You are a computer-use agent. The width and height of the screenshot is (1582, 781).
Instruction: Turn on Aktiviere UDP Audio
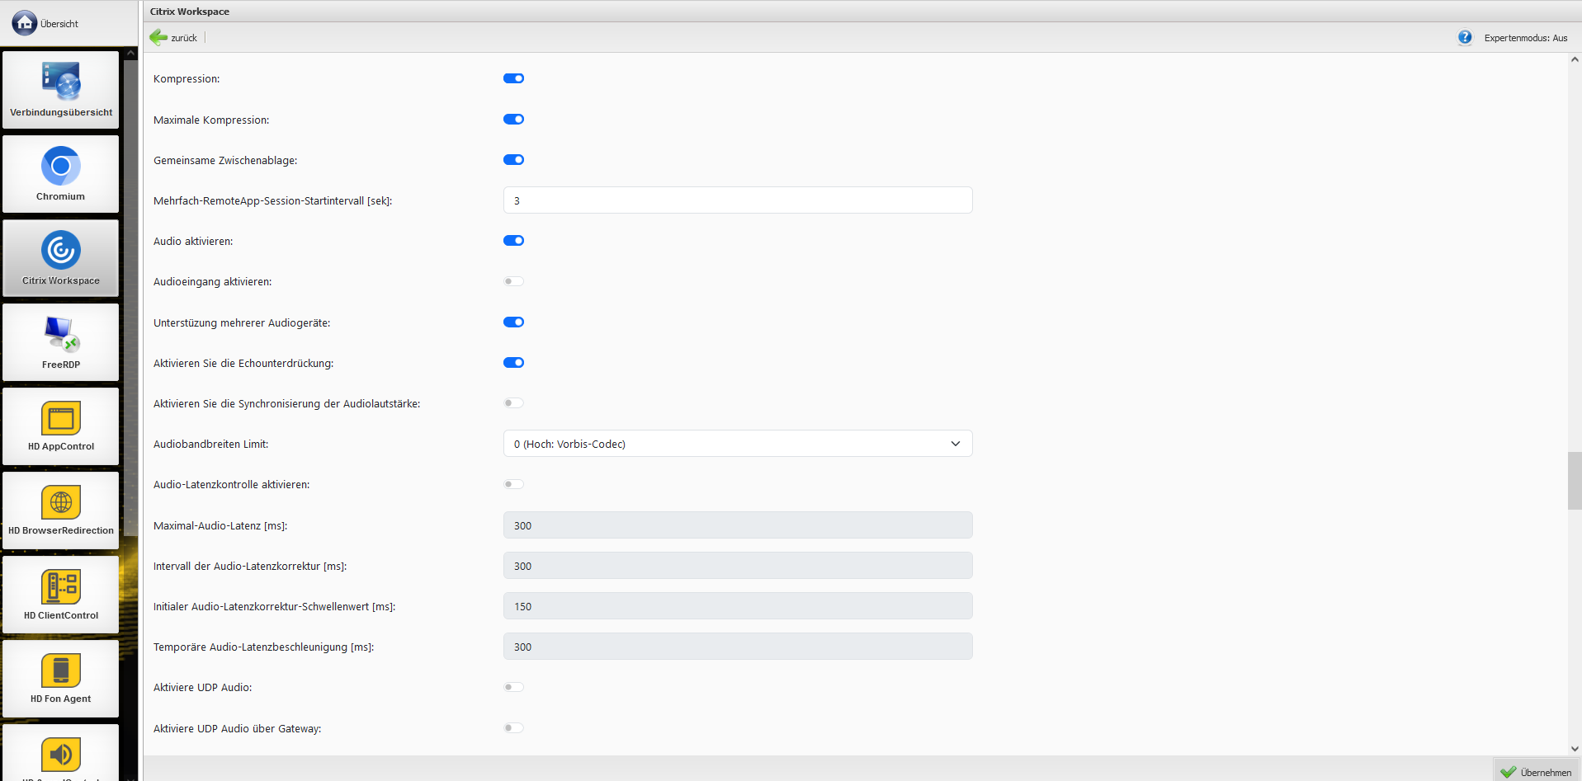coord(513,687)
